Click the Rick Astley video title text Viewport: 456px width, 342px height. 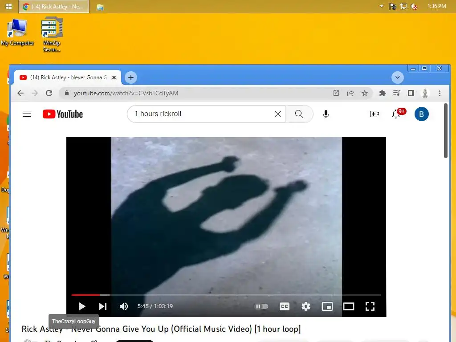[x=161, y=329]
